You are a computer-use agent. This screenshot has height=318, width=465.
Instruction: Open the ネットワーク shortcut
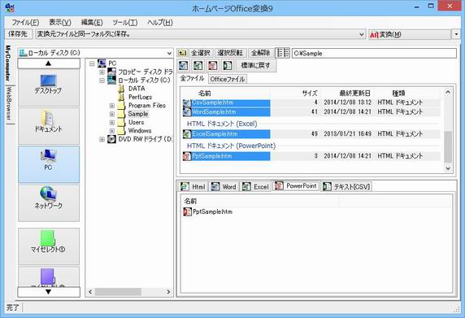pos(49,203)
